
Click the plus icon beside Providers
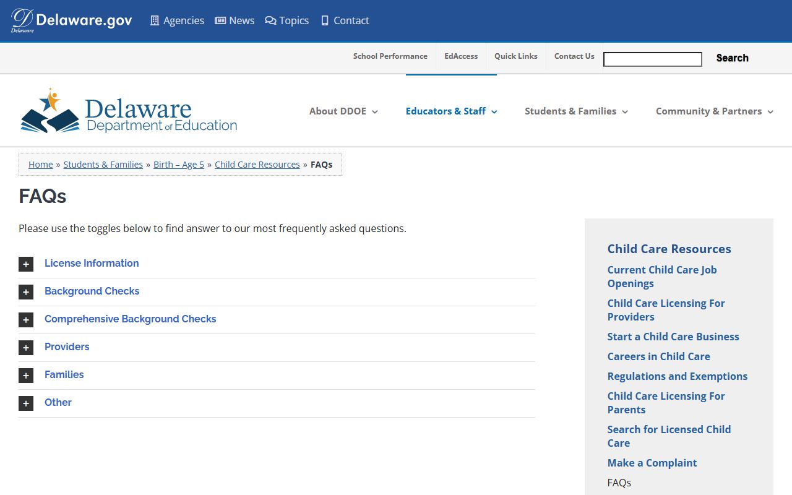click(26, 348)
